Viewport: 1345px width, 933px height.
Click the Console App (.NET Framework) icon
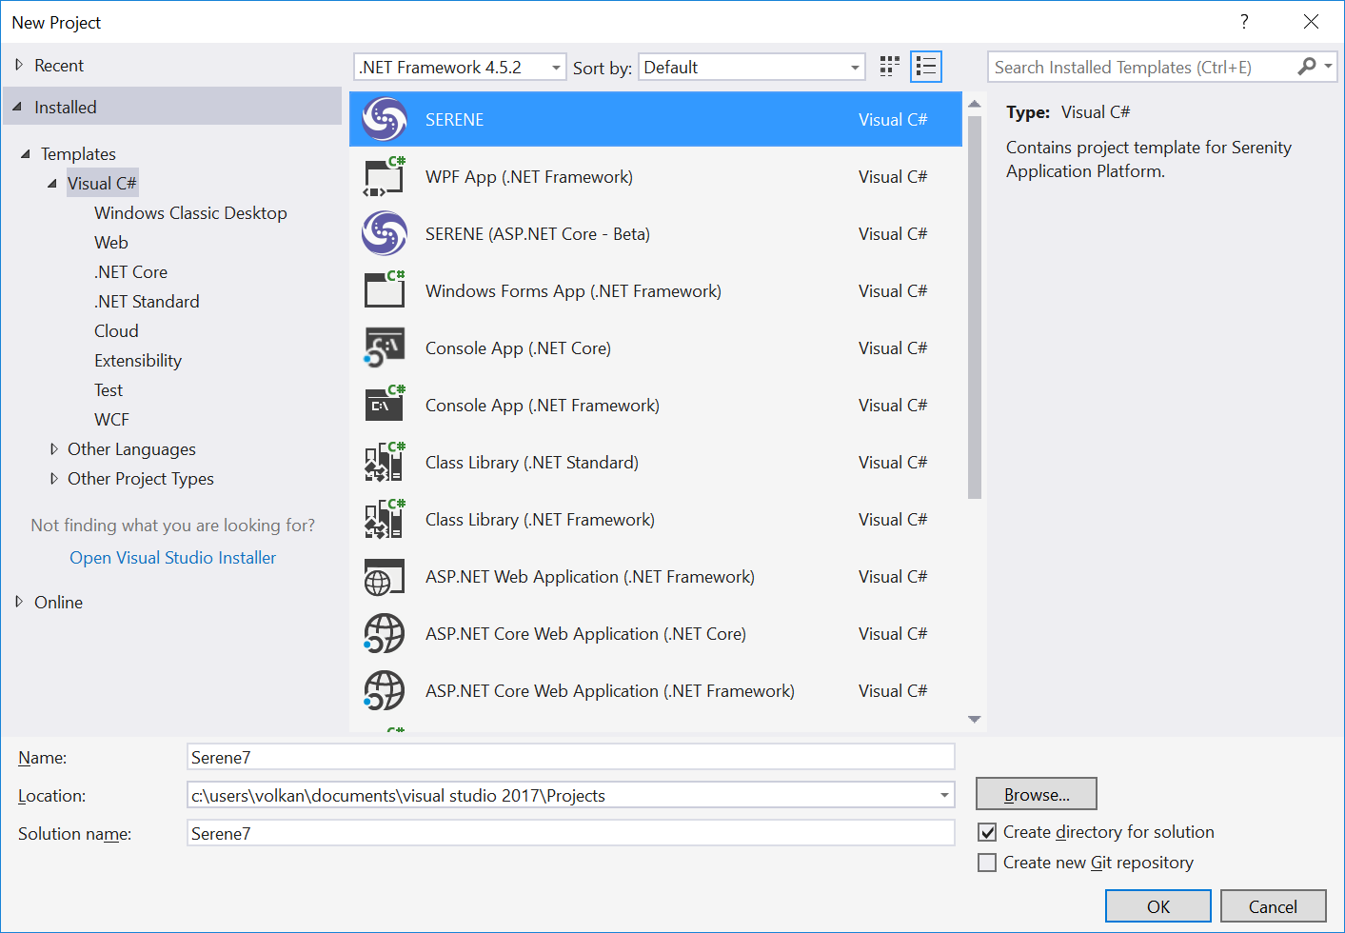coord(385,406)
